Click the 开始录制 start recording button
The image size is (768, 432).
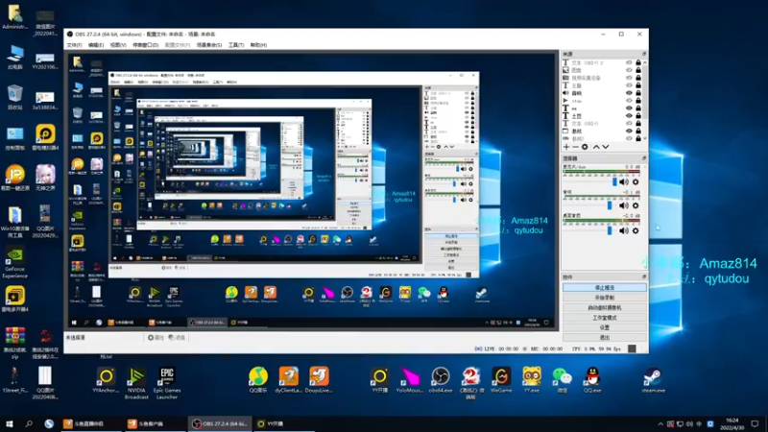(605, 298)
